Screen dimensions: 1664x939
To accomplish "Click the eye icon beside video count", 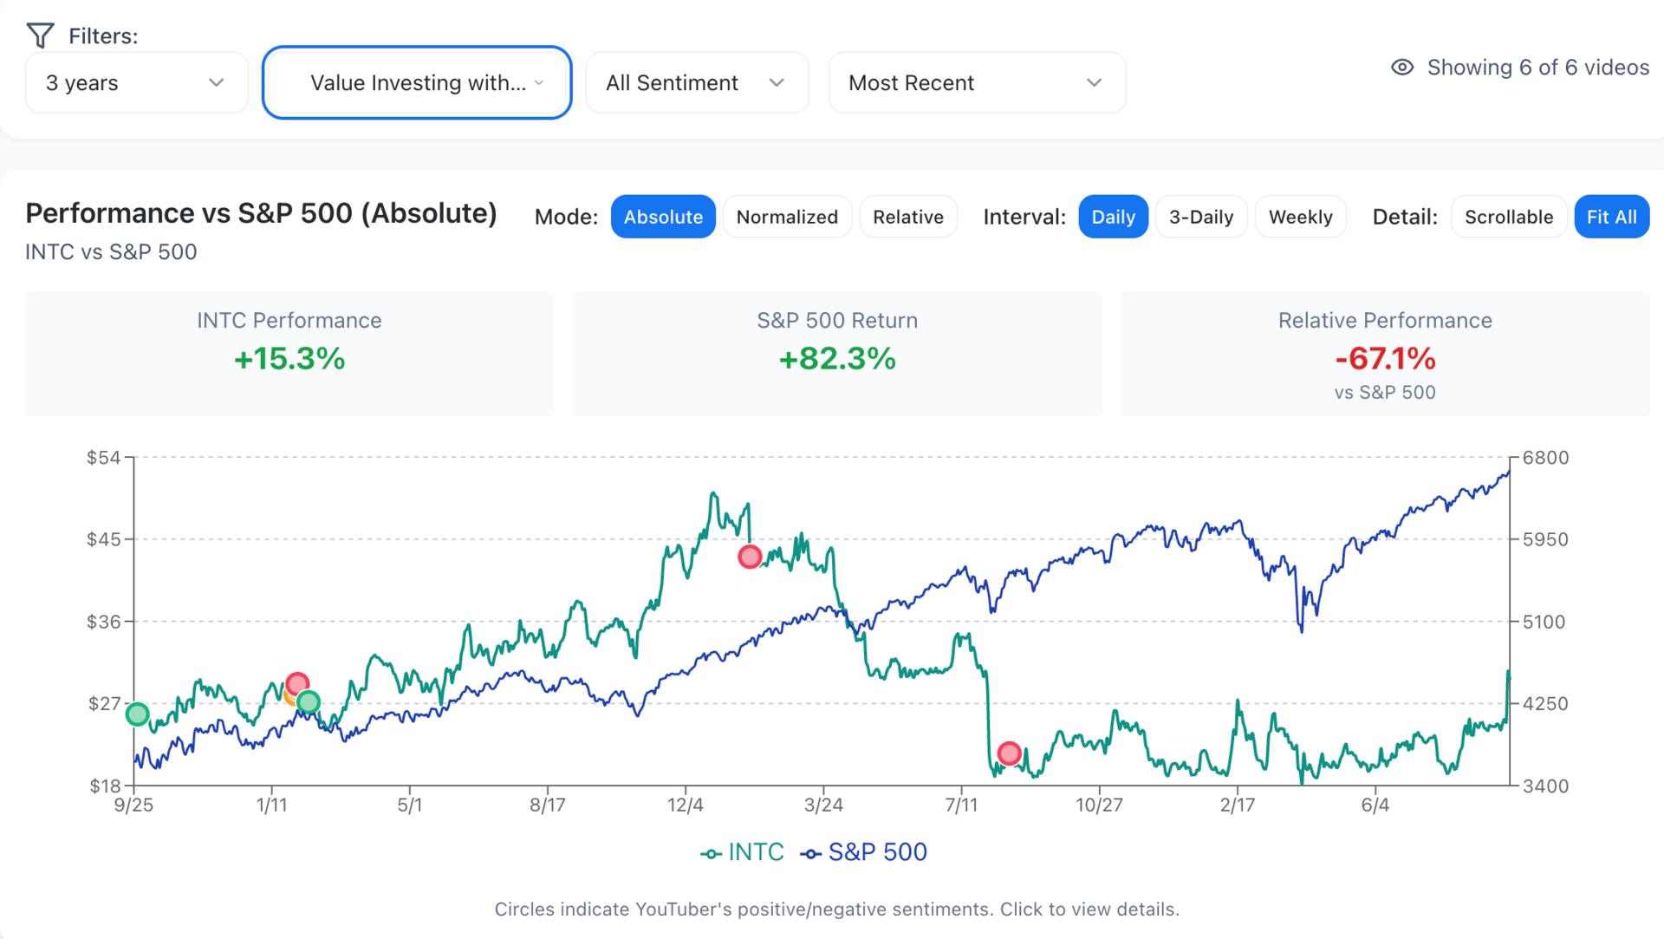I will coord(1401,68).
